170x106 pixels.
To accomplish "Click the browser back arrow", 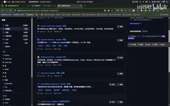I will (2, 11).
